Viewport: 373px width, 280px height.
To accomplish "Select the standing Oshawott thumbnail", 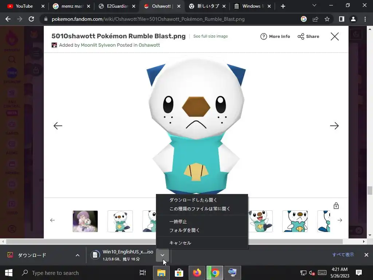I will (120, 221).
